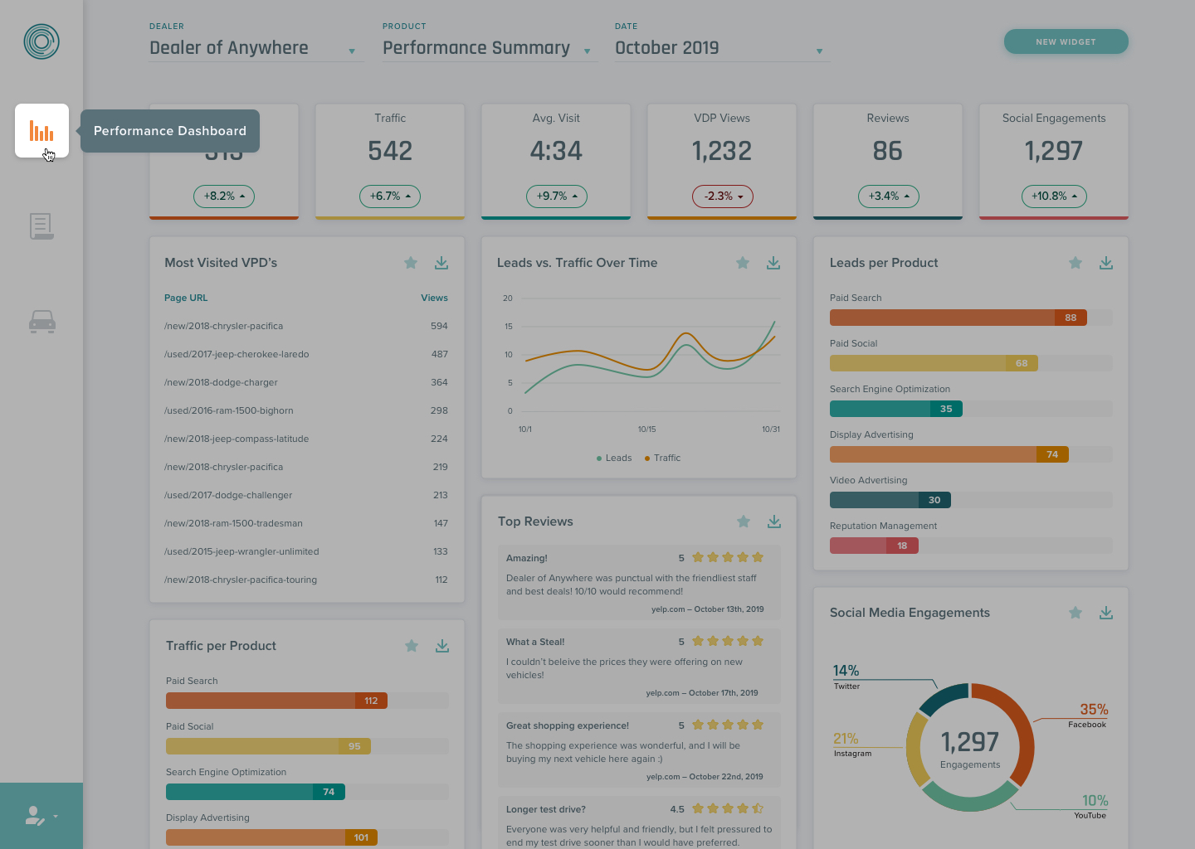Open the /new/2018-chrysler-pacifica page link

coord(223,326)
